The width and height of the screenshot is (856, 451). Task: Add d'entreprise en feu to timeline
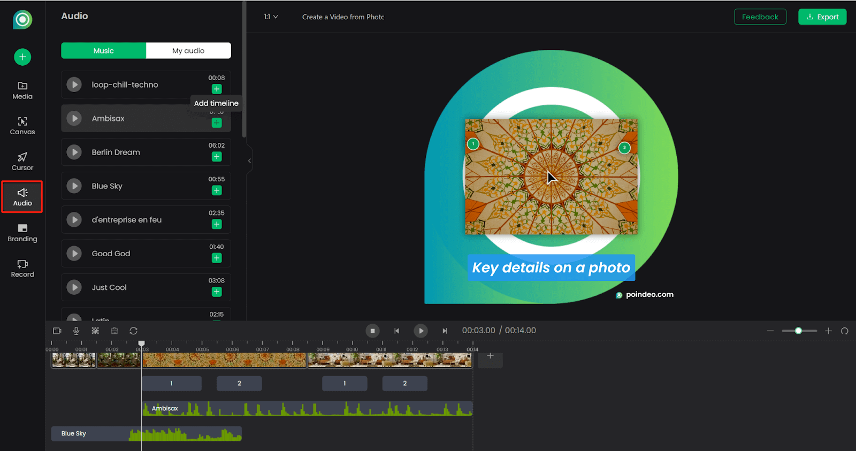tap(217, 224)
